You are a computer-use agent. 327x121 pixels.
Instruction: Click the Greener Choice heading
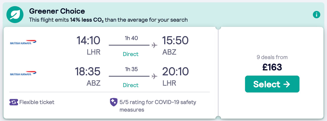[57, 11]
